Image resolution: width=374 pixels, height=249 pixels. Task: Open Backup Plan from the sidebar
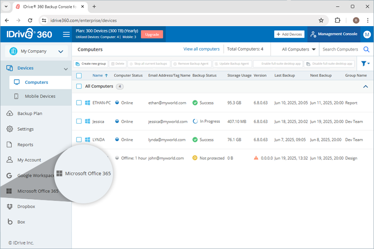(30, 114)
